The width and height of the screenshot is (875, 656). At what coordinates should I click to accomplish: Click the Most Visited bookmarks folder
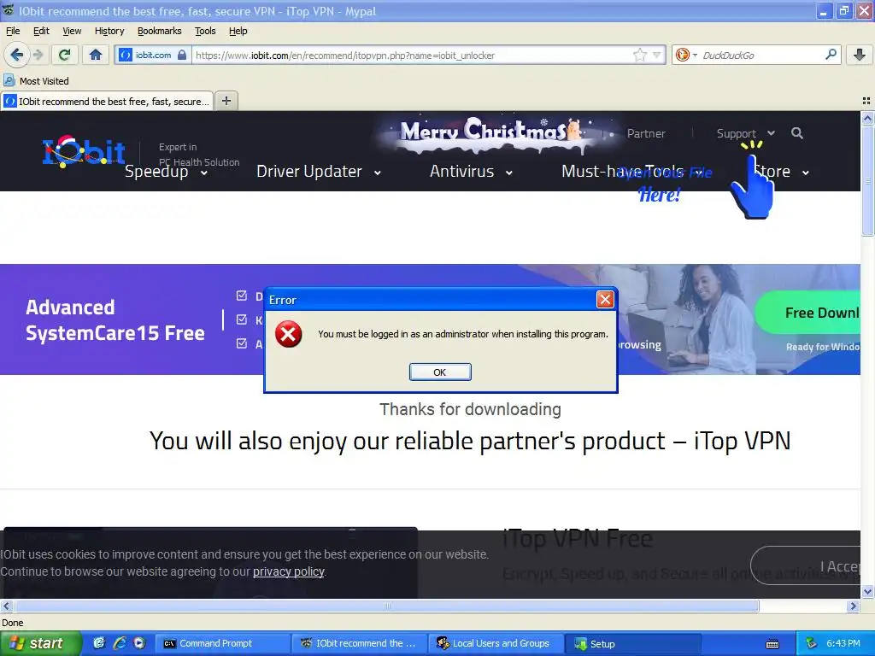(x=36, y=81)
